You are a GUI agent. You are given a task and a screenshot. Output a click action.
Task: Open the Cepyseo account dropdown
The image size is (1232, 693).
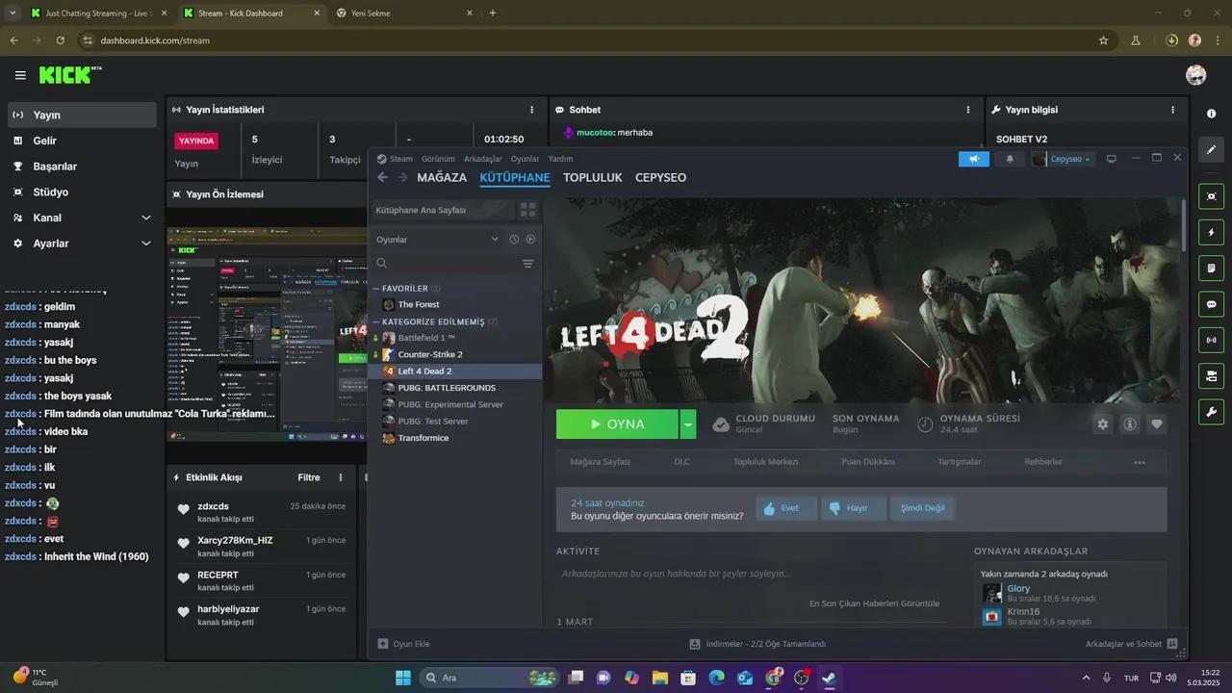click(1068, 159)
